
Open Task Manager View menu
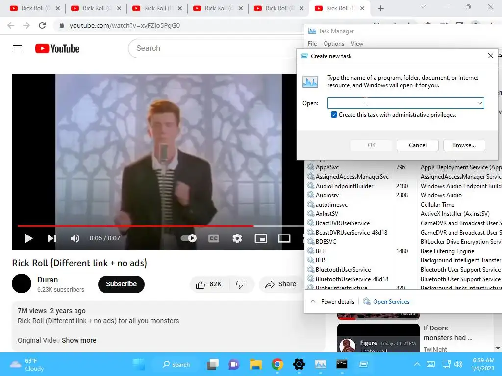[x=357, y=44]
